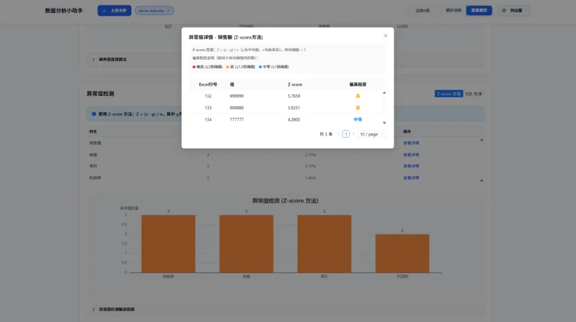The height and width of the screenshot is (322, 576).
Task: Click the 销量 bar in the chart
Action: [x=246, y=244]
